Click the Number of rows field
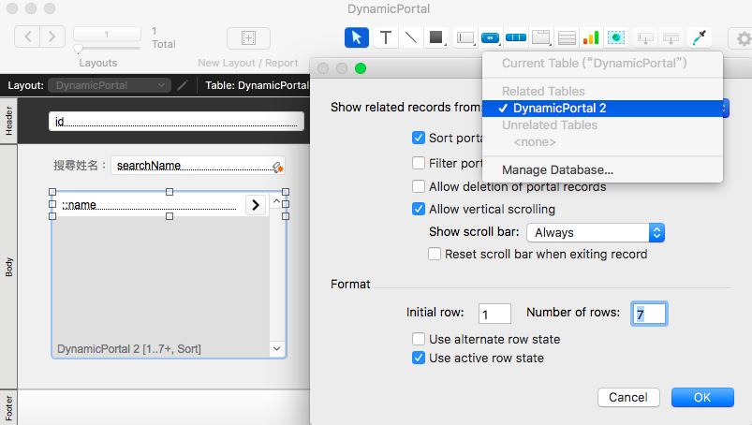Image resolution: width=752 pixels, height=425 pixels. [x=649, y=314]
